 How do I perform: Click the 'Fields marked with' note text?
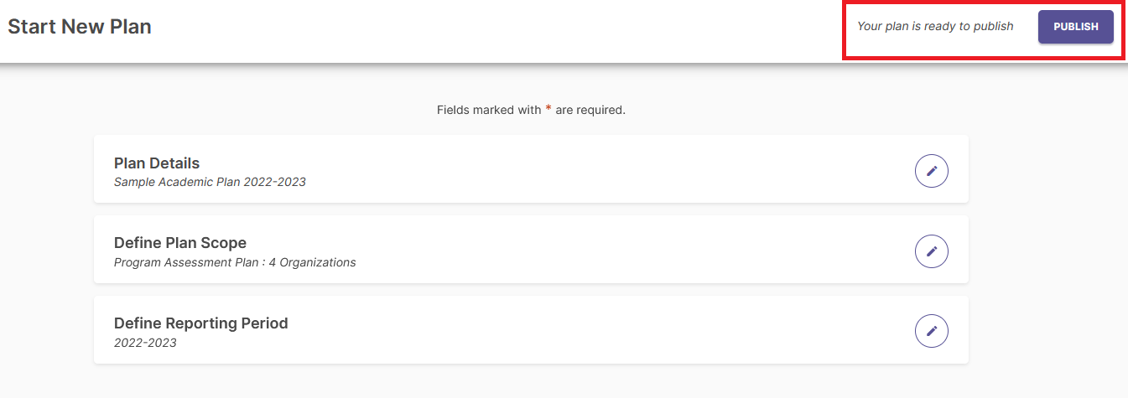pyautogui.click(x=489, y=110)
